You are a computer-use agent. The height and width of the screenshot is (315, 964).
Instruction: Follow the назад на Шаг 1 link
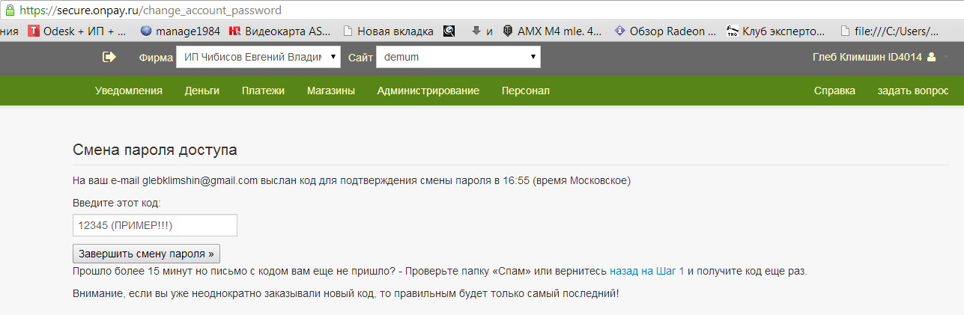[646, 272]
